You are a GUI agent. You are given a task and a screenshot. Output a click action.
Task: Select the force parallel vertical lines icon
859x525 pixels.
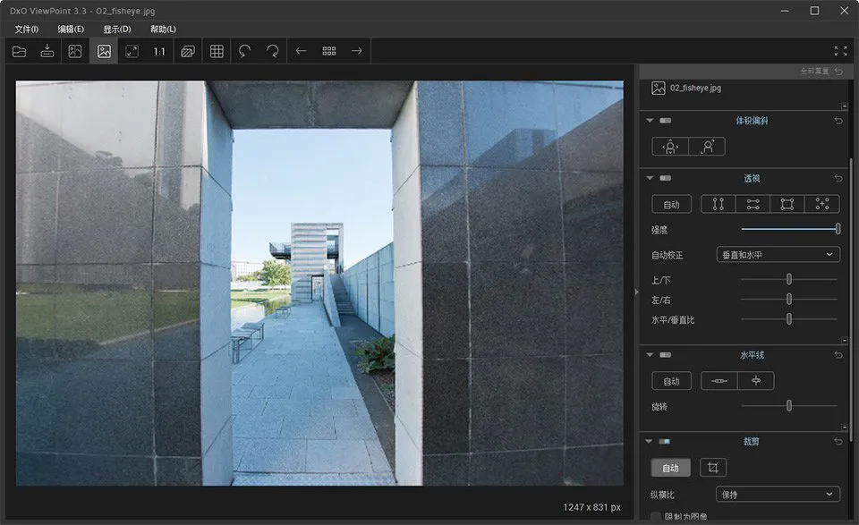click(718, 204)
